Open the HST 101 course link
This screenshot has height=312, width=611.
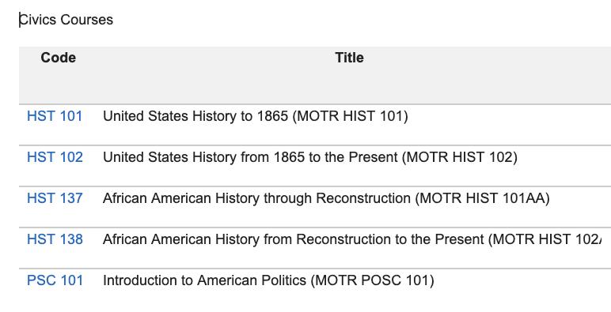click(x=55, y=116)
